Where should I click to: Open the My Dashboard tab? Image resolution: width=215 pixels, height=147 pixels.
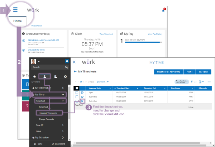click(37, 26)
